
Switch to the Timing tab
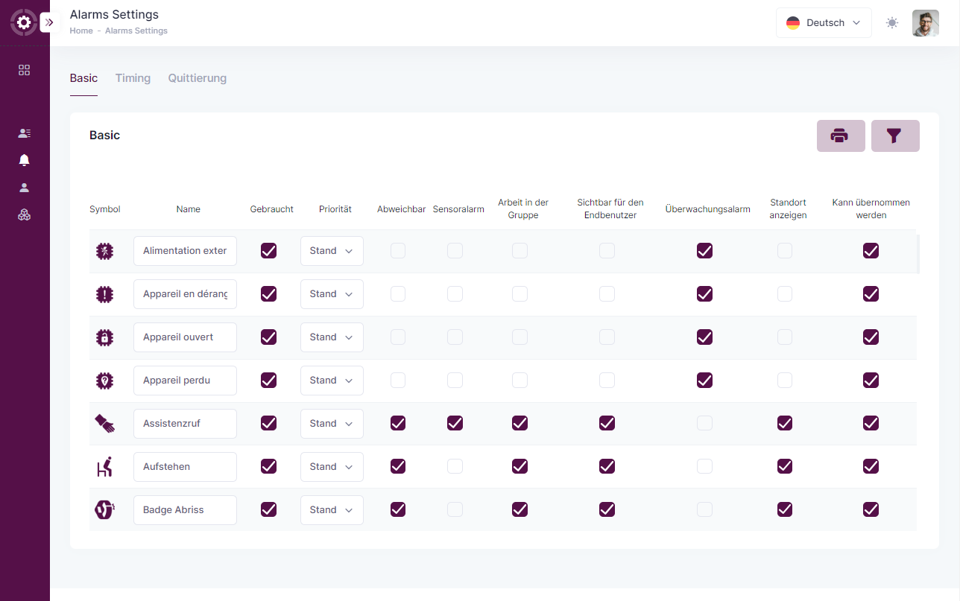click(x=133, y=78)
